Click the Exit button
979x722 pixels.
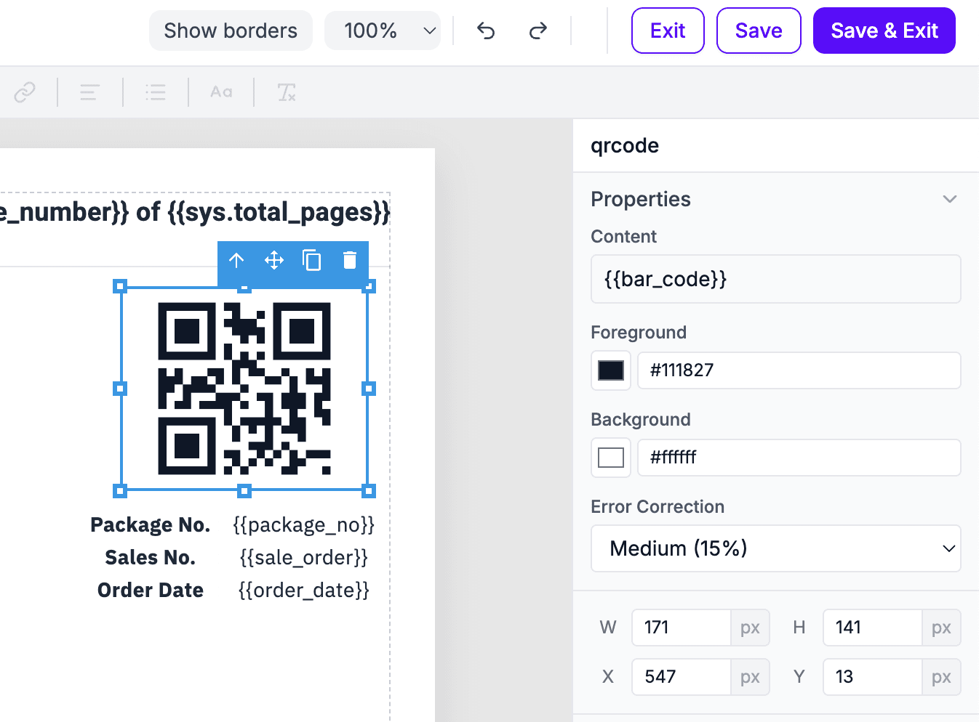[x=667, y=31]
